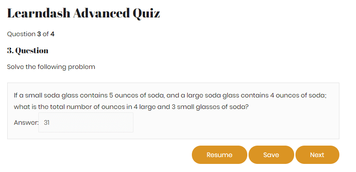Click the 'Answer:' label
Viewport: 356px width, 172px height.
[x=26, y=123]
